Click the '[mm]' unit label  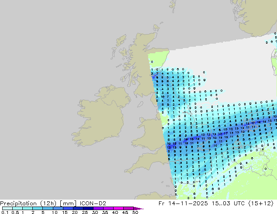click(68, 204)
